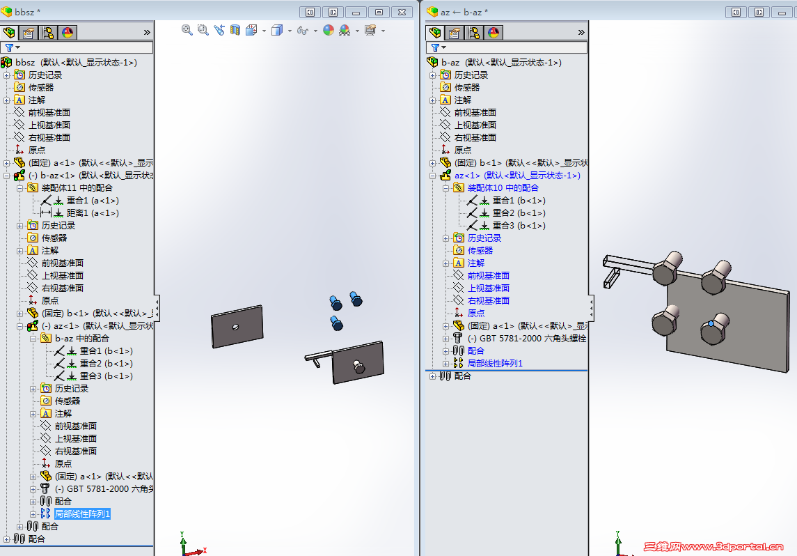
Task: Activate the Section View tool
Action: [235, 30]
